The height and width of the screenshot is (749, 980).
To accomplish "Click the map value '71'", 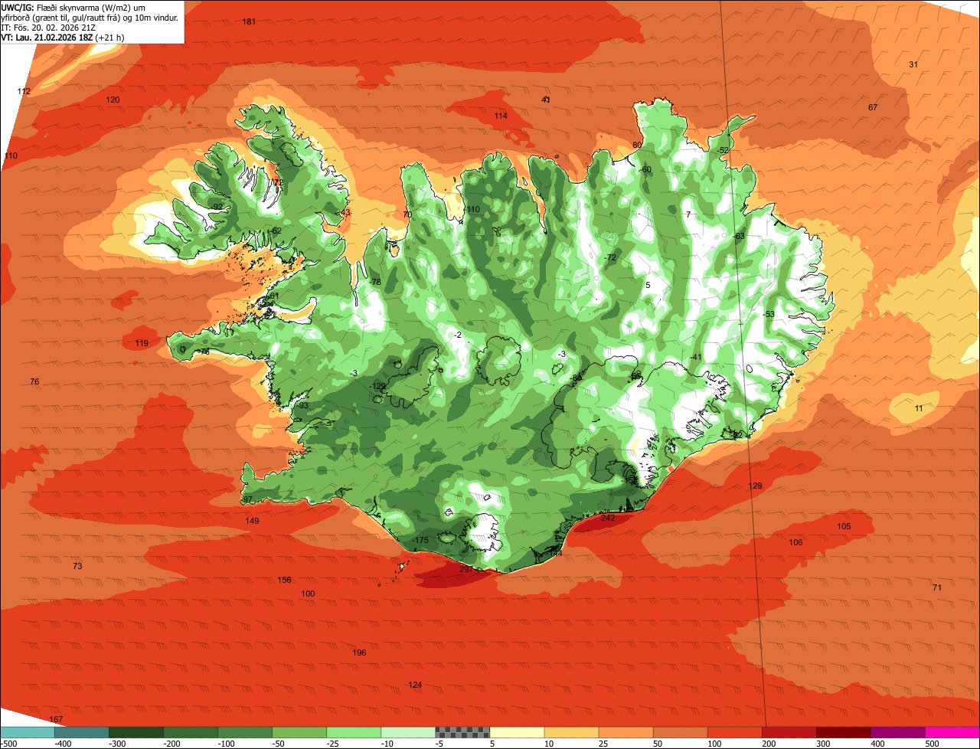I will (x=937, y=587).
